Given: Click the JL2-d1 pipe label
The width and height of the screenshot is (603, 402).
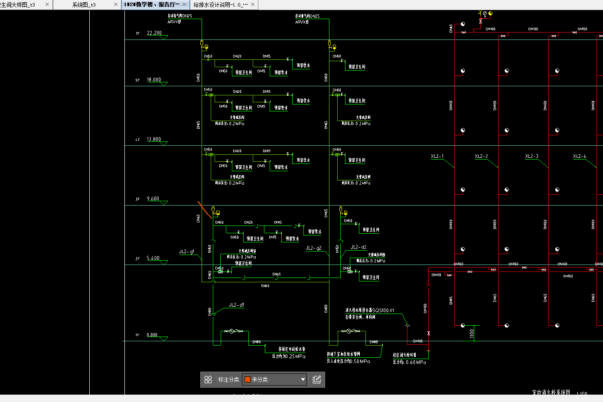Looking at the screenshot, I should [236, 305].
